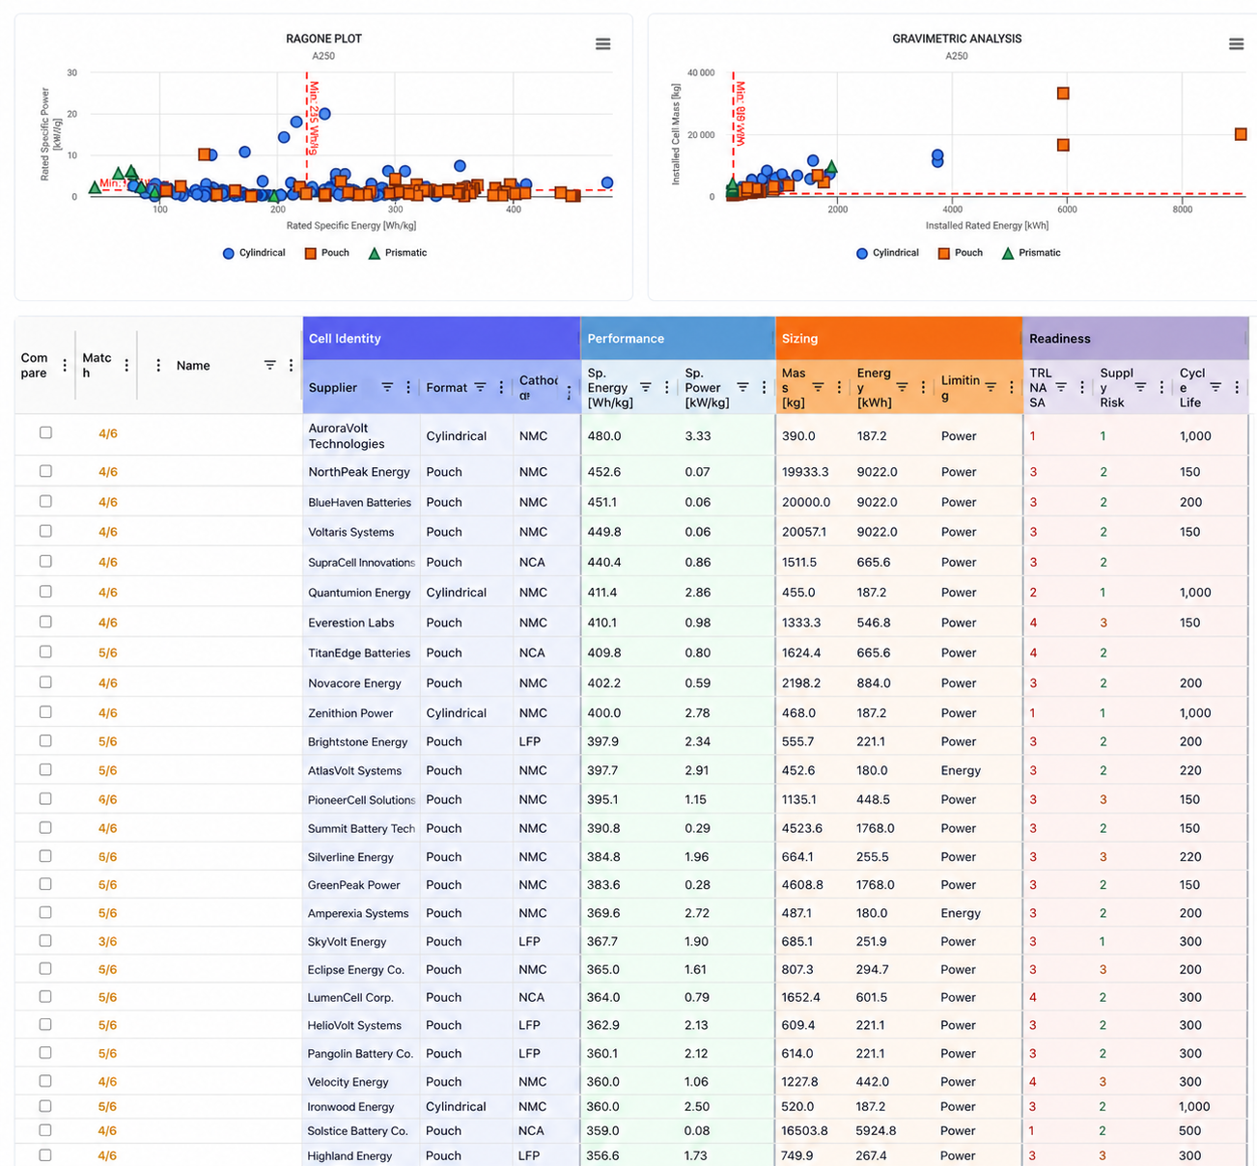Open the Gravimetric Analysis chart hamburger menu
The image size is (1257, 1166).
click(1236, 44)
